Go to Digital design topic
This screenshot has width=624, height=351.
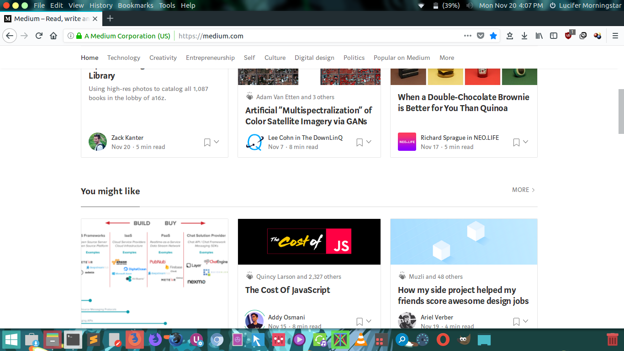tap(314, 58)
